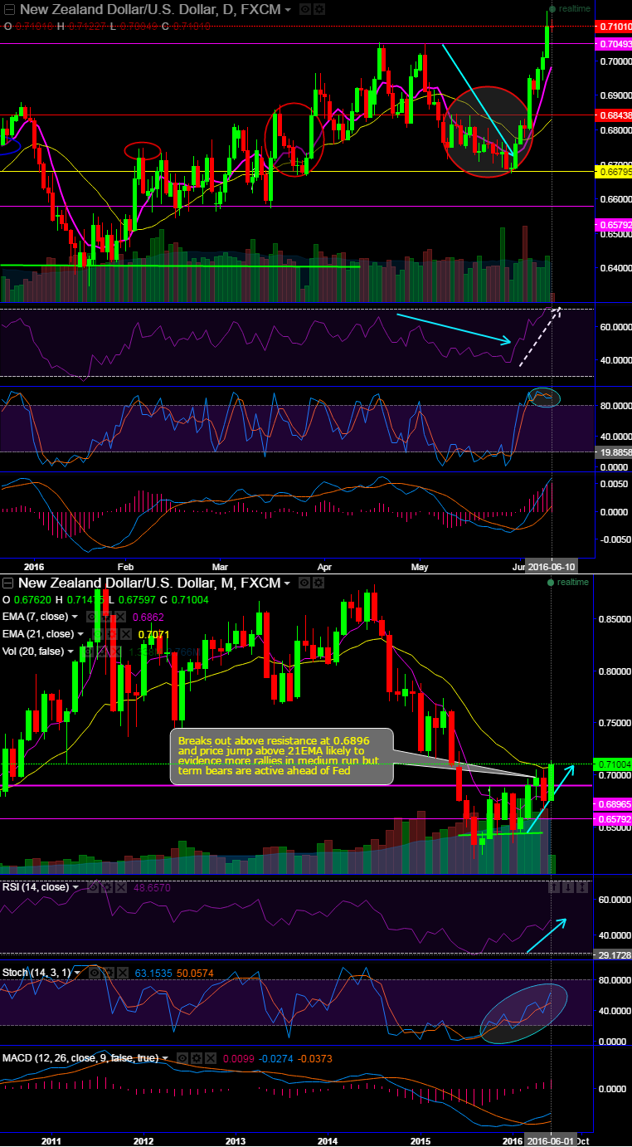The height and width of the screenshot is (1147, 632).
Task: Collapse the daily chart legend box icon
Action: tap(9, 10)
